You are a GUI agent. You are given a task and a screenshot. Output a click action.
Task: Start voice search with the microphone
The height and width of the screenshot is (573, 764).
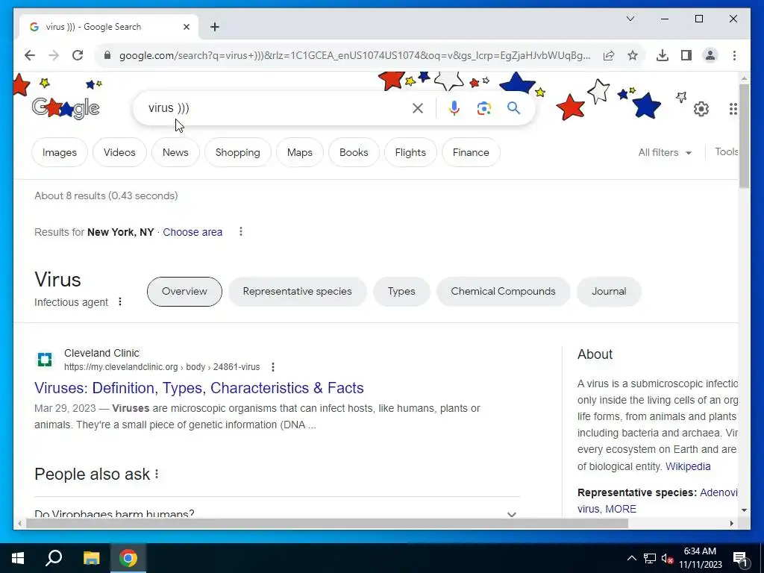click(454, 108)
